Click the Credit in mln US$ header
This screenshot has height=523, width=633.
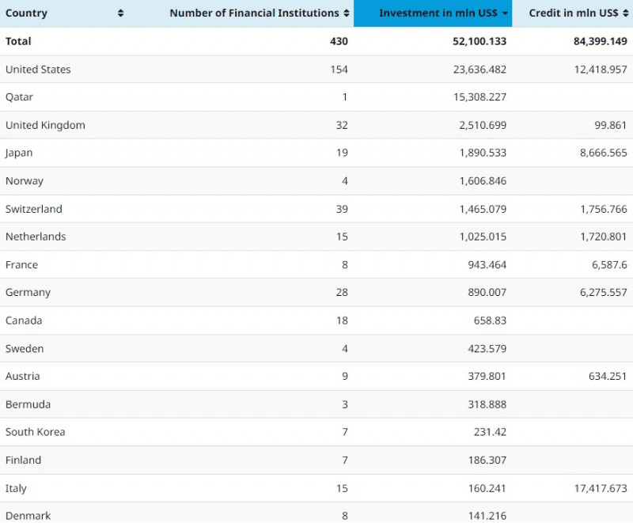(573, 13)
